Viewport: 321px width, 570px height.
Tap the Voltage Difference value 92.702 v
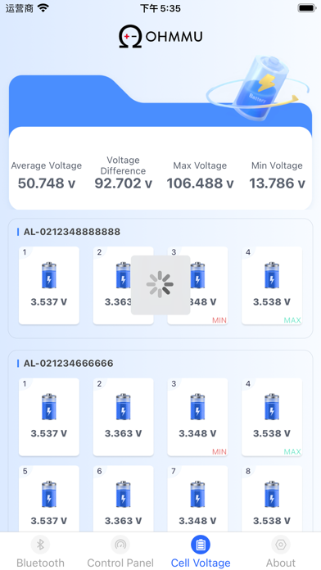pyautogui.click(x=123, y=183)
